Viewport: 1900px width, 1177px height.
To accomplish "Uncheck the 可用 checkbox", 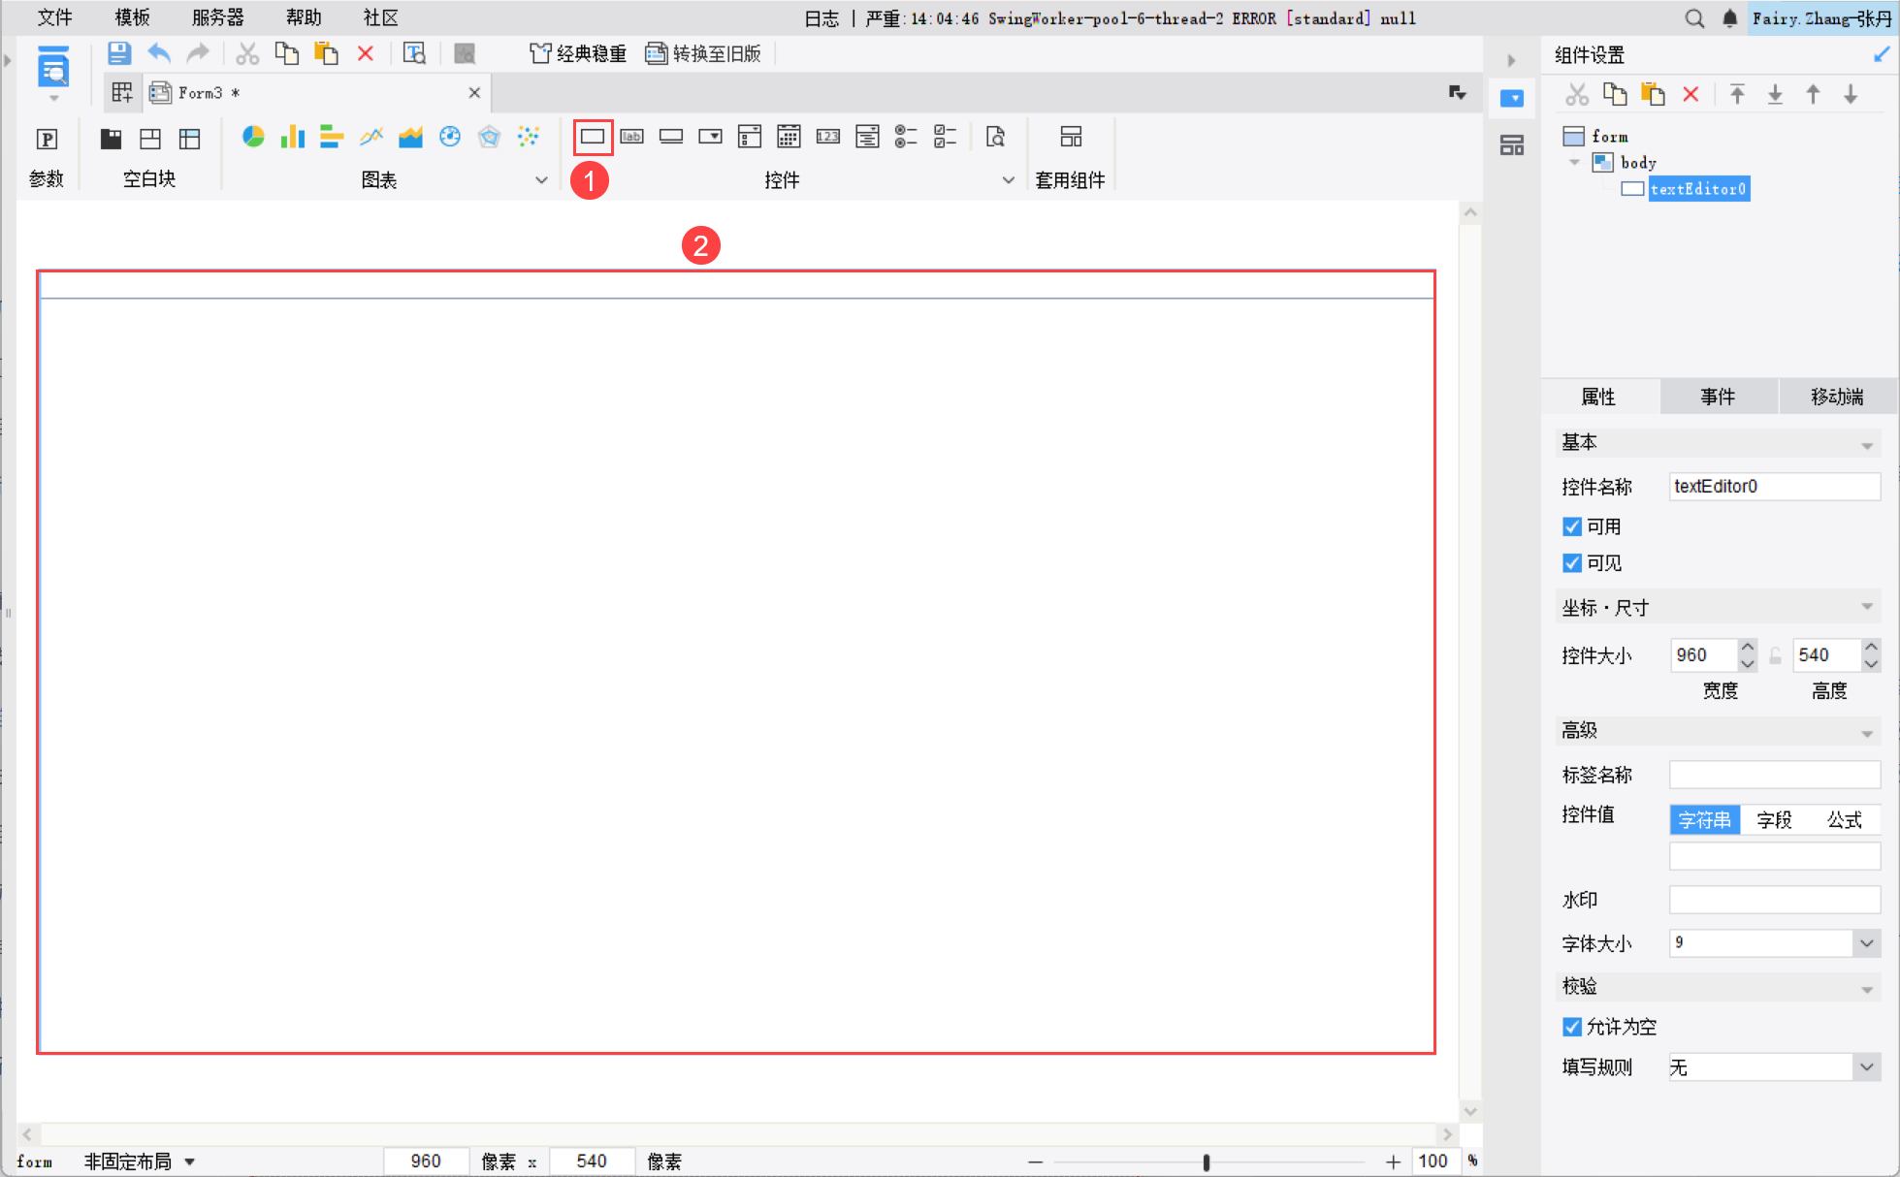I will (1572, 526).
